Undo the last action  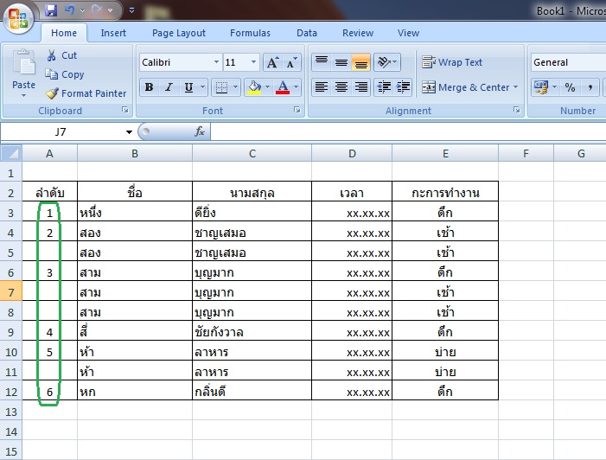pos(70,10)
